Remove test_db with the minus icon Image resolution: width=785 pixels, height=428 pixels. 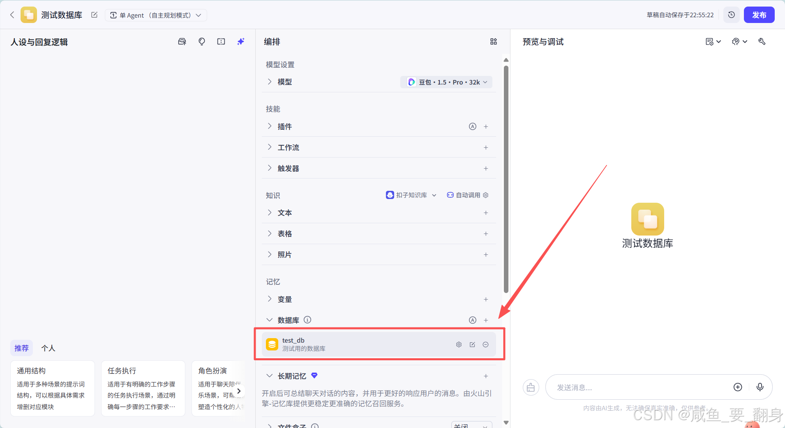[485, 344]
